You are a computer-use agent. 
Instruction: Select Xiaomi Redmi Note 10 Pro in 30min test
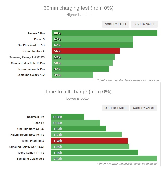(28, 63)
